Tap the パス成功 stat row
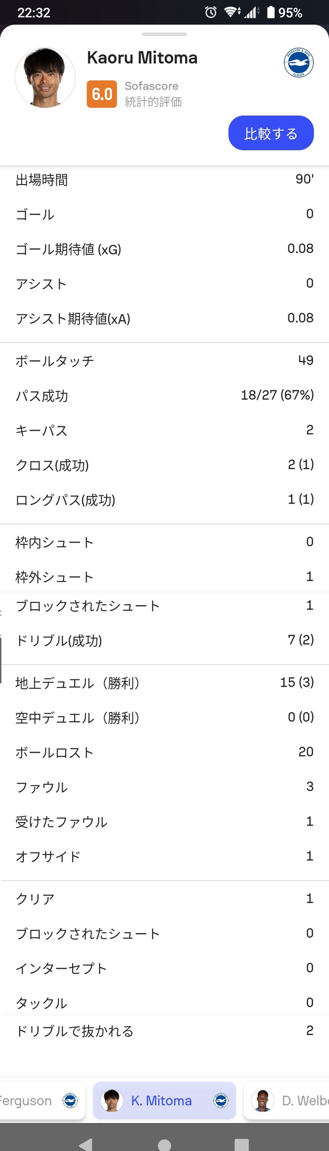The image size is (329, 1151). point(164,396)
